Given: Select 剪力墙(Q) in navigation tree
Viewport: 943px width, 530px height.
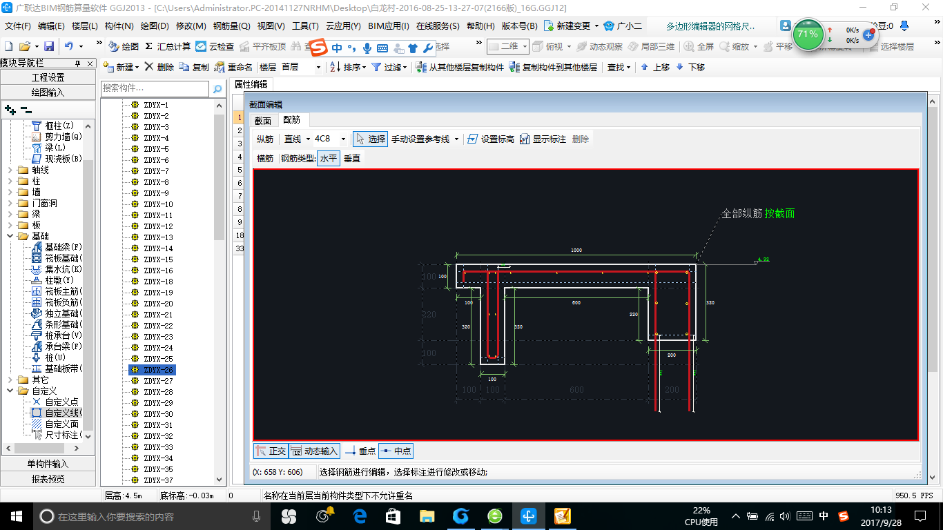Looking at the screenshot, I should [x=58, y=137].
